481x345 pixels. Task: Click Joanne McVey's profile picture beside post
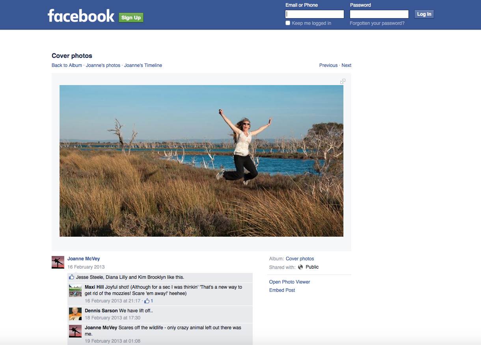point(58,262)
